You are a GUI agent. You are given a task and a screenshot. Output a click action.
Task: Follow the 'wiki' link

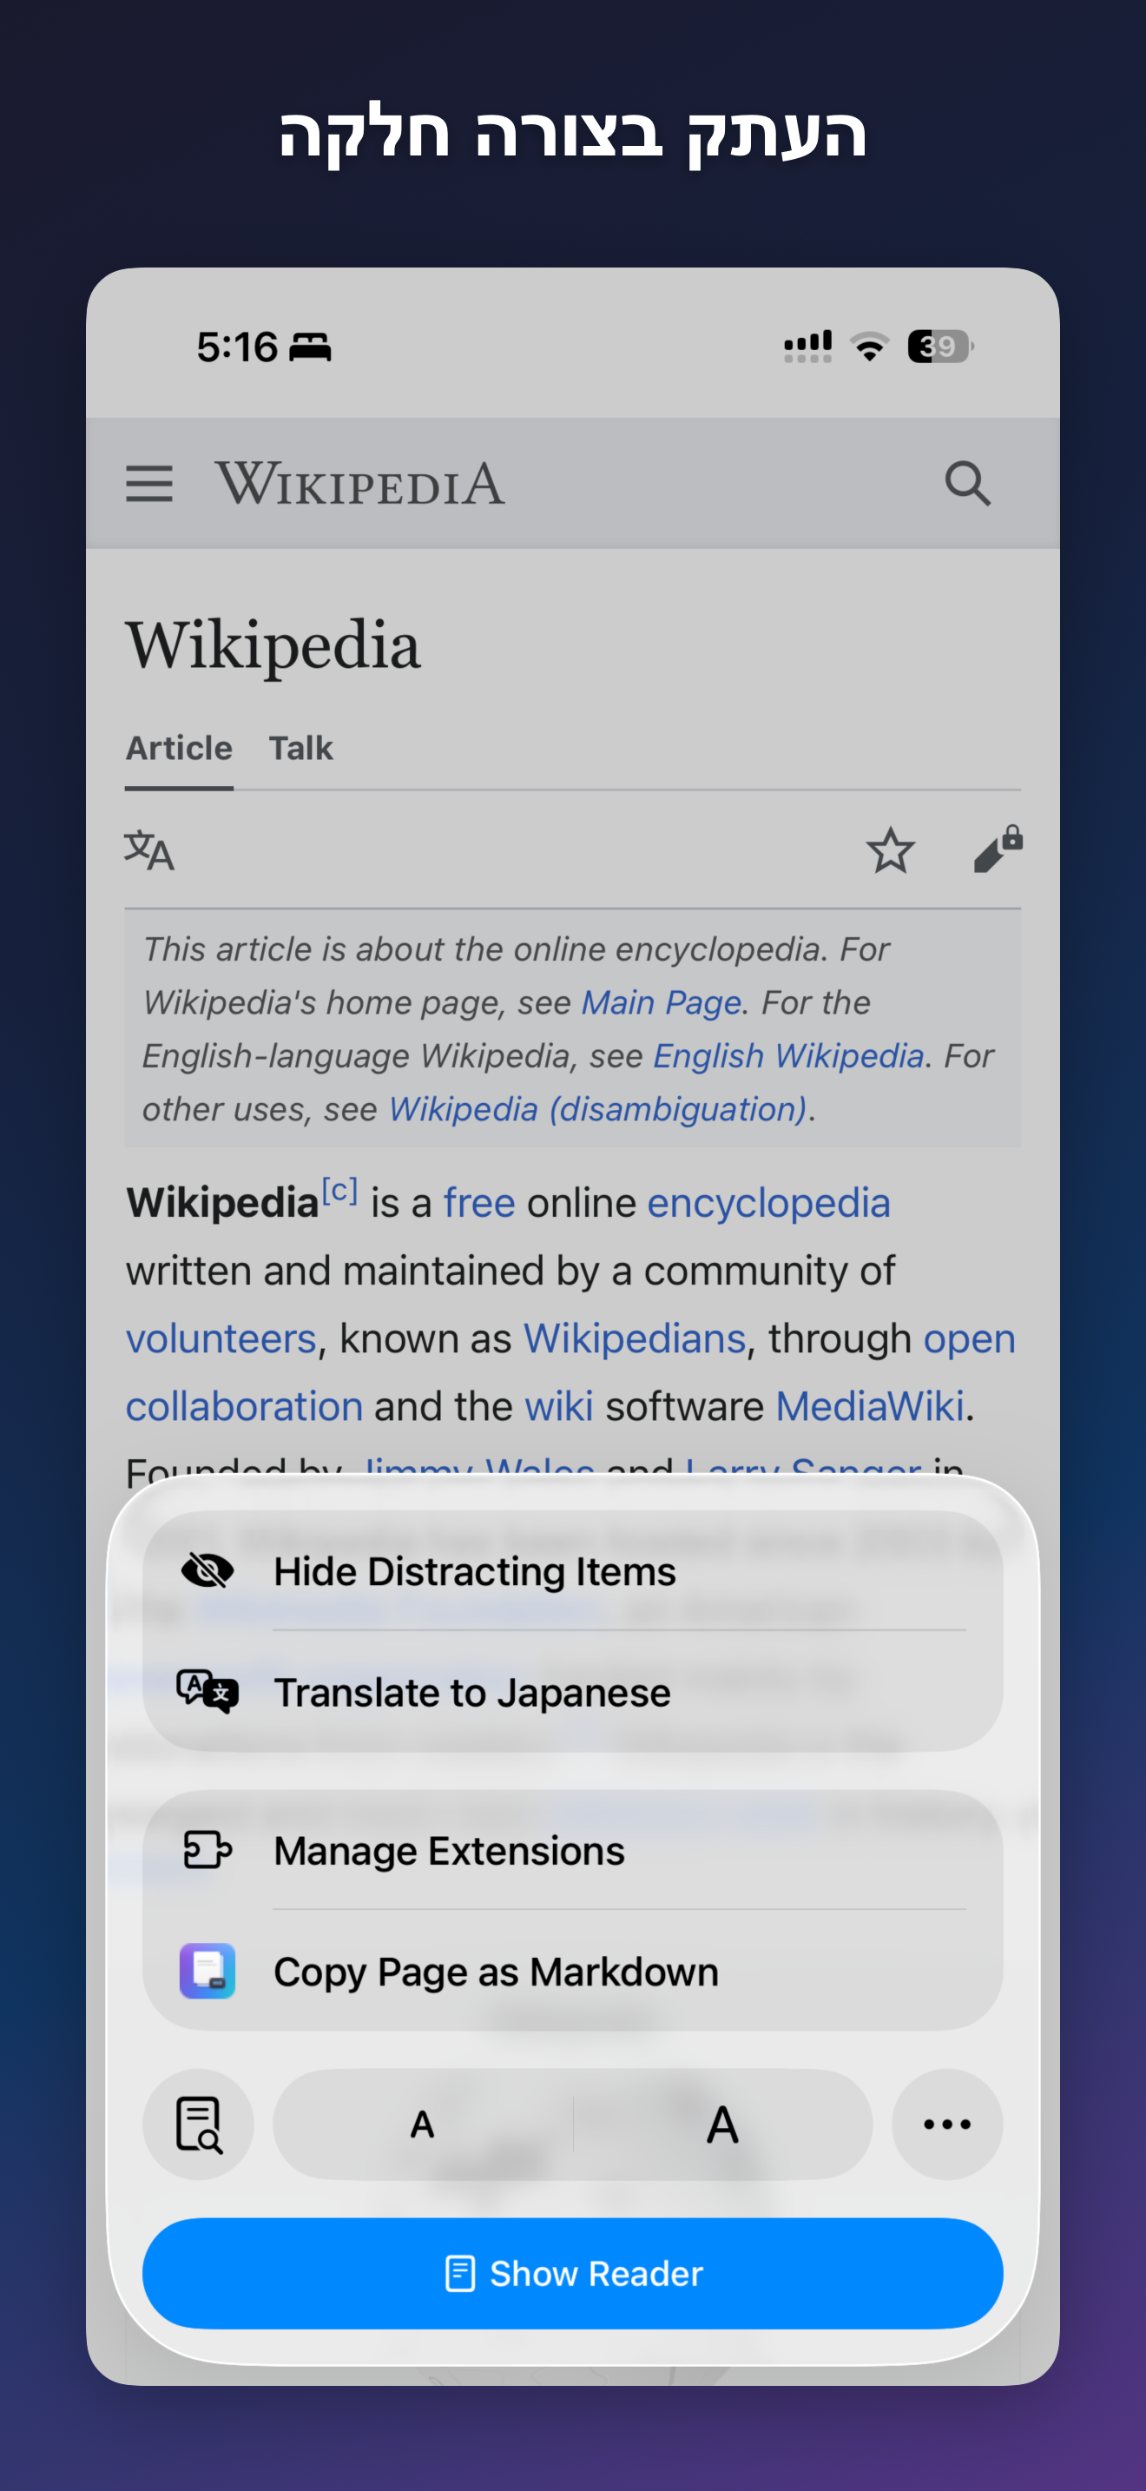(x=559, y=1406)
